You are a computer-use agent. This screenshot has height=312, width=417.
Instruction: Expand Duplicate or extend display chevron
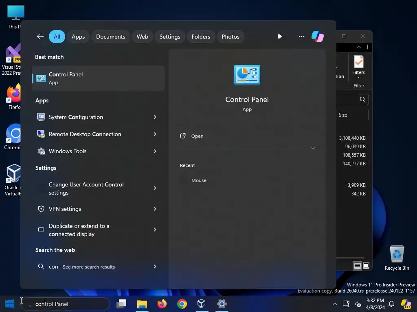pos(155,230)
